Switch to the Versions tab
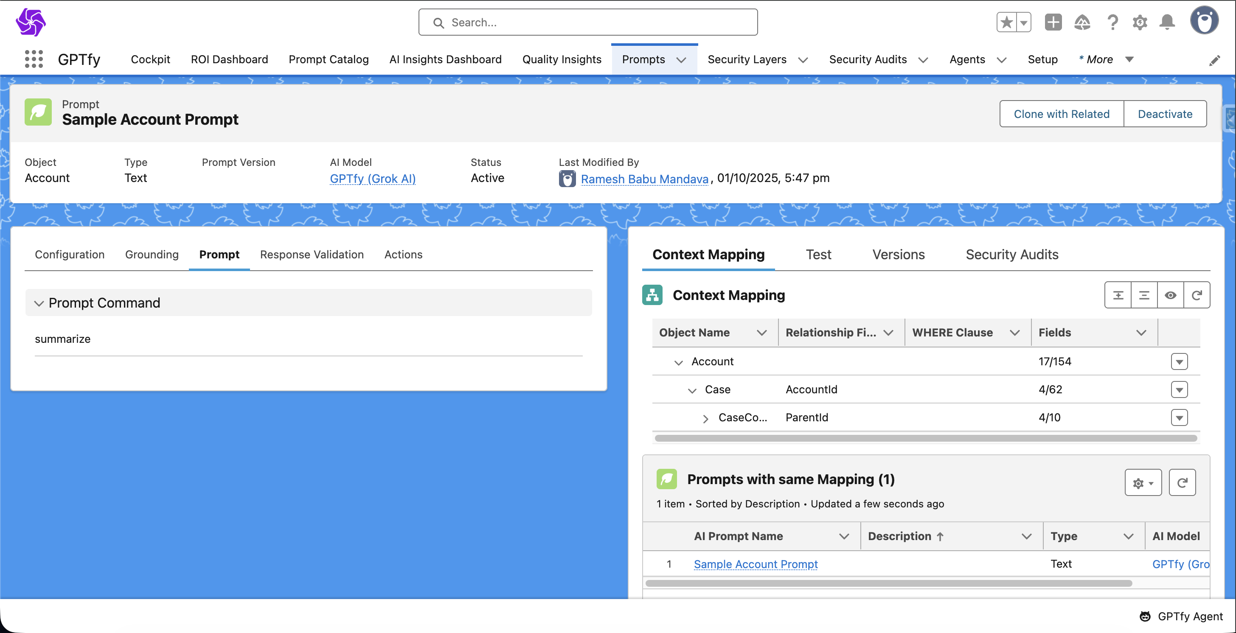The image size is (1236, 633). coord(898,255)
